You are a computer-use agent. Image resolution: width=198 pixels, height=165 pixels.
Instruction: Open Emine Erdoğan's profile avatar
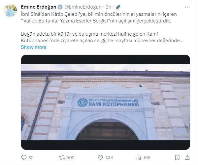pos(11,11)
